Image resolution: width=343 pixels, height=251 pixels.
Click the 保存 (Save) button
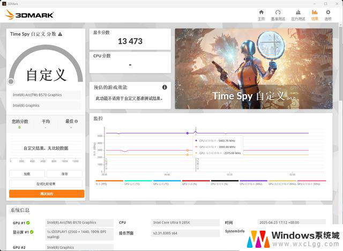(64, 174)
